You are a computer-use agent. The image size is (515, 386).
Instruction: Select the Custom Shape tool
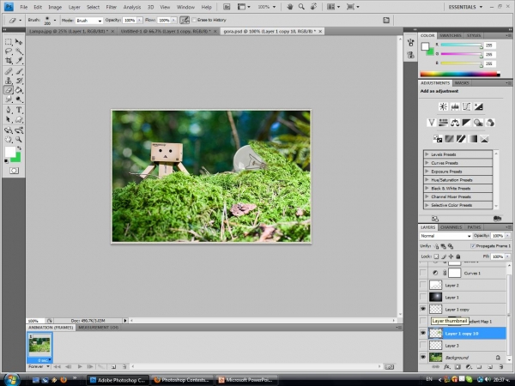pyautogui.click(x=19, y=119)
